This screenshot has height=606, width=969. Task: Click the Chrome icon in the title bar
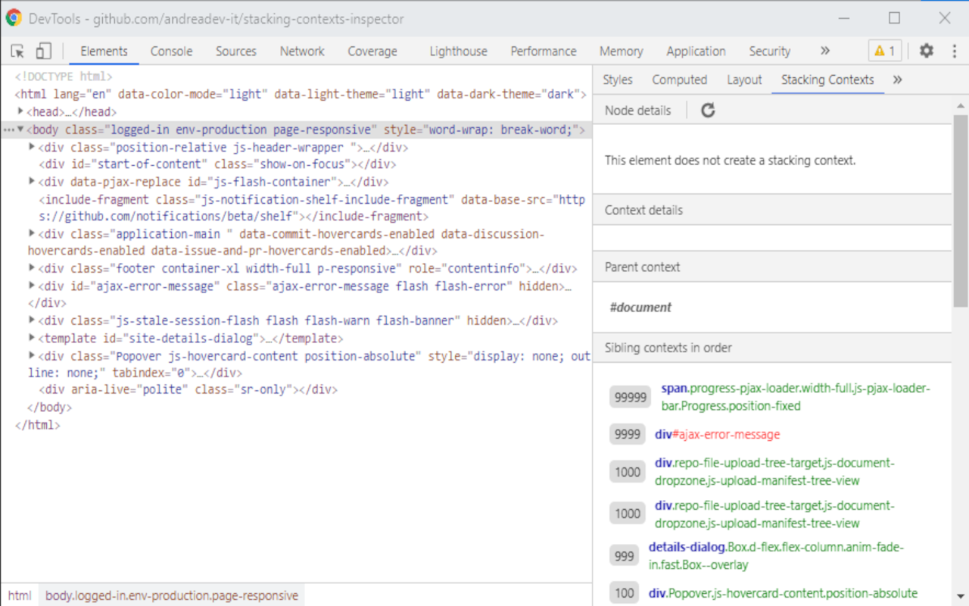click(x=13, y=17)
